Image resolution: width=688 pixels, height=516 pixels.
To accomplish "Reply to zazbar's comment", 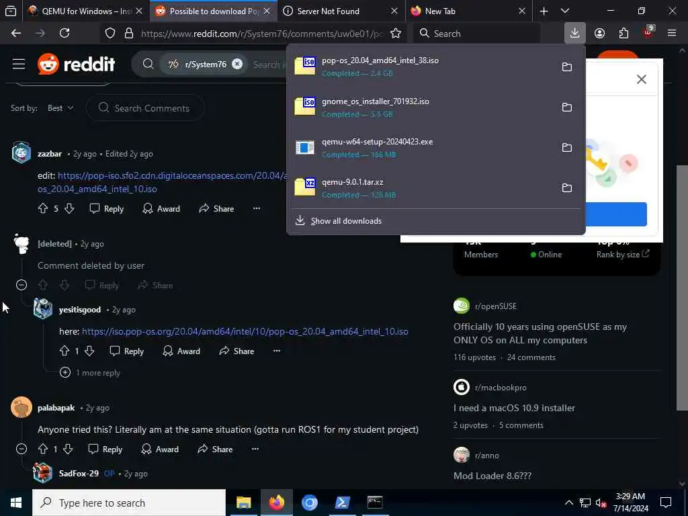I will tap(106, 208).
